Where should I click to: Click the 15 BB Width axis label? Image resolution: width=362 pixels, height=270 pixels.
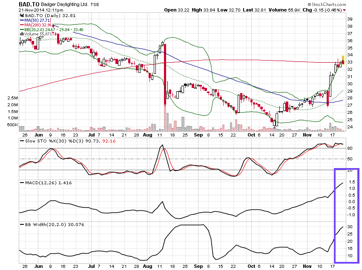click(350, 249)
